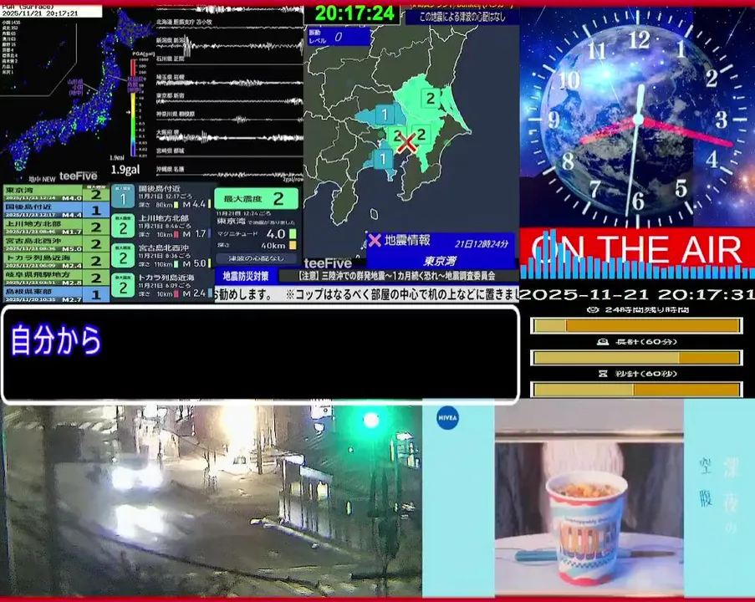The width and height of the screenshot is (755, 602).
Task: Click the 地震防災対策 label
Action: tap(246, 276)
